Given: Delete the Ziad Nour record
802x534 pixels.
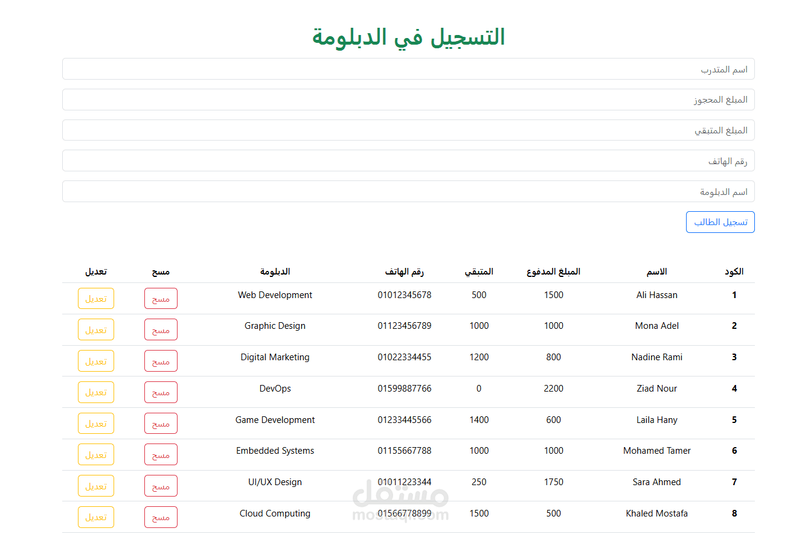Looking at the screenshot, I should click(161, 392).
